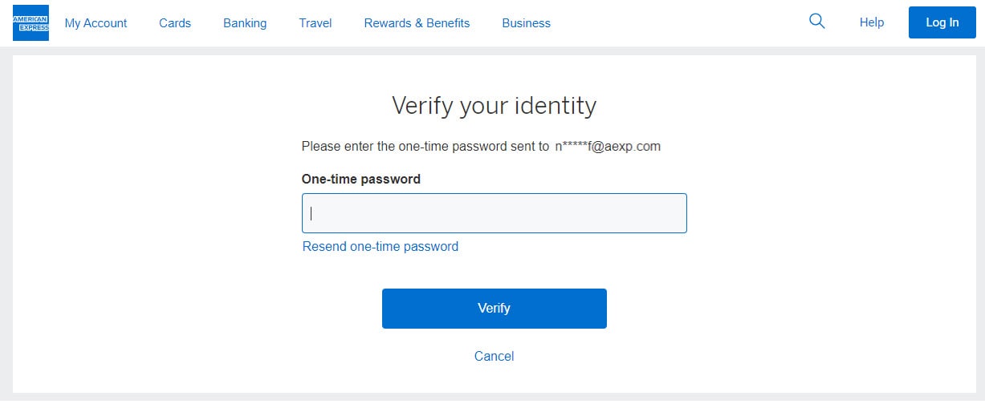Click the gray strip below the white panel
The height and width of the screenshot is (408, 985).
pos(492,396)
